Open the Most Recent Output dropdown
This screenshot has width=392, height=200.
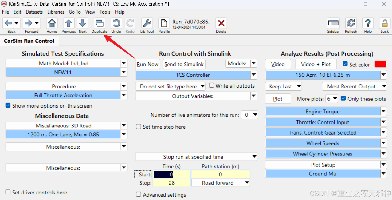click(354, 86)
